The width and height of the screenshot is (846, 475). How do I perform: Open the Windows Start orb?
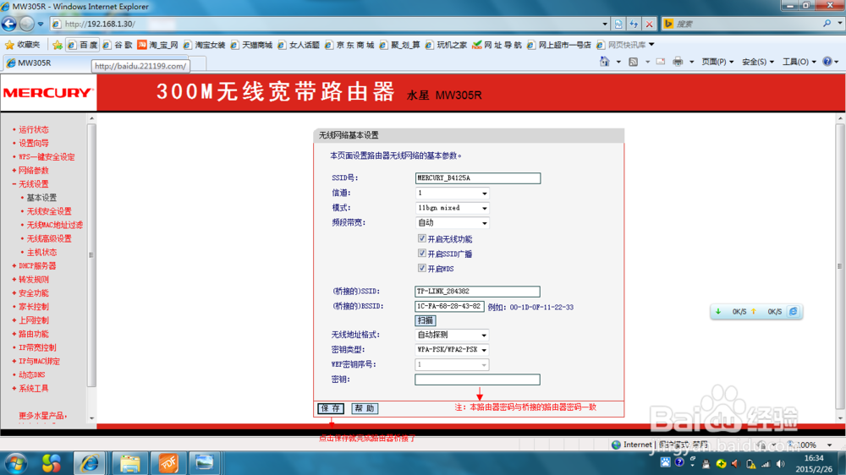click(x=16, y=463)
